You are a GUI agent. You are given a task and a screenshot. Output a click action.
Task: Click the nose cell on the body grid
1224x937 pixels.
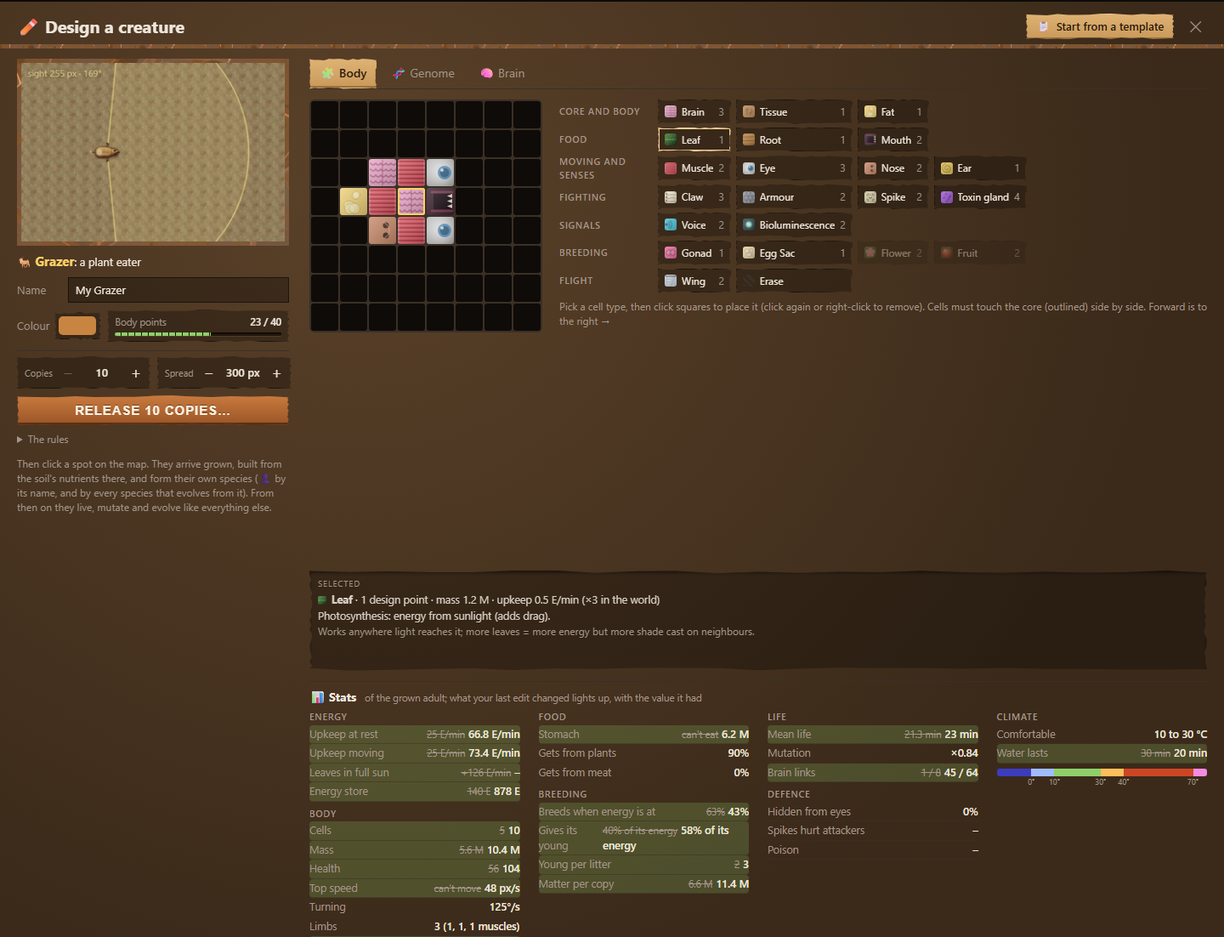pyautogui.click(x=382, y=230)
